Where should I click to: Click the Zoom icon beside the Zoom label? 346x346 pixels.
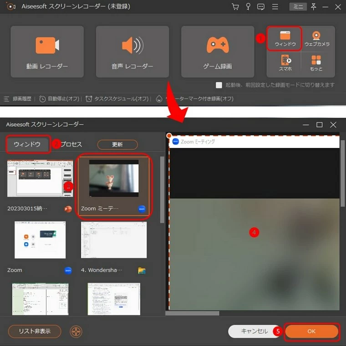coord(68,270)
